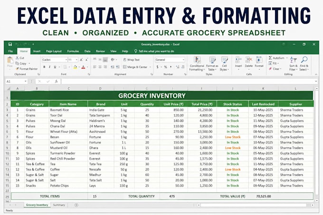Click the Paste clipboard icon
The image size is (323, 215).
pos(9,60)
